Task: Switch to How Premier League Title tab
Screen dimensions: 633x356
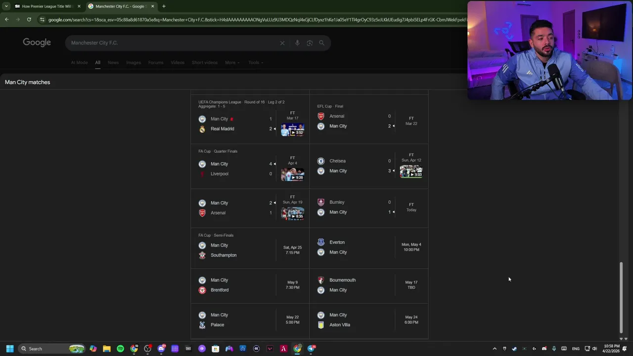Action: coord(47,6)
